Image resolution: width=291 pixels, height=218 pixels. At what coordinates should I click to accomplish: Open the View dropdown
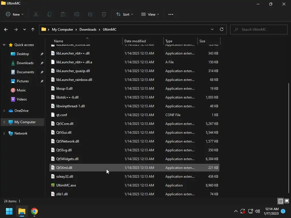tap(150, 14)
